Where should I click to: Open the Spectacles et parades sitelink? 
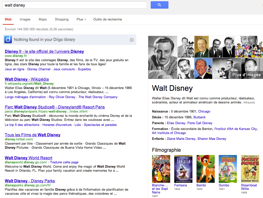100,125
